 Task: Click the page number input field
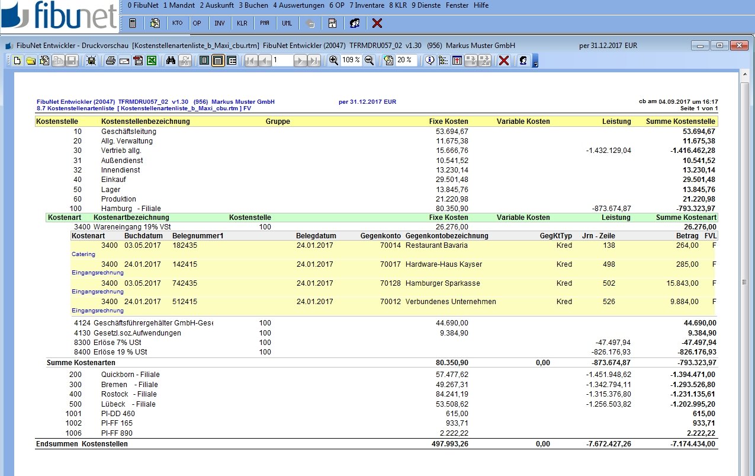click(282, 60)
